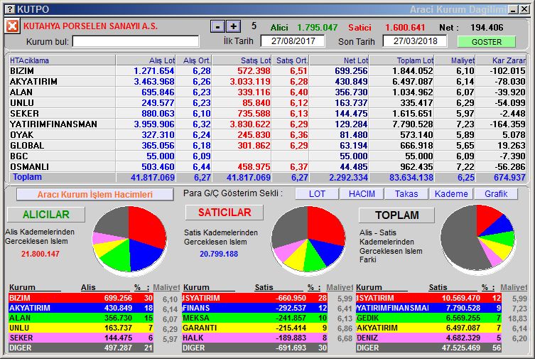
Task: Click the SATICILAR button
Action: click(x=225, y=213)
